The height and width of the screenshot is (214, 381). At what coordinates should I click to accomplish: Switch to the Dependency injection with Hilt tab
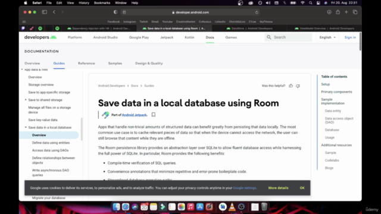point(99,29)
